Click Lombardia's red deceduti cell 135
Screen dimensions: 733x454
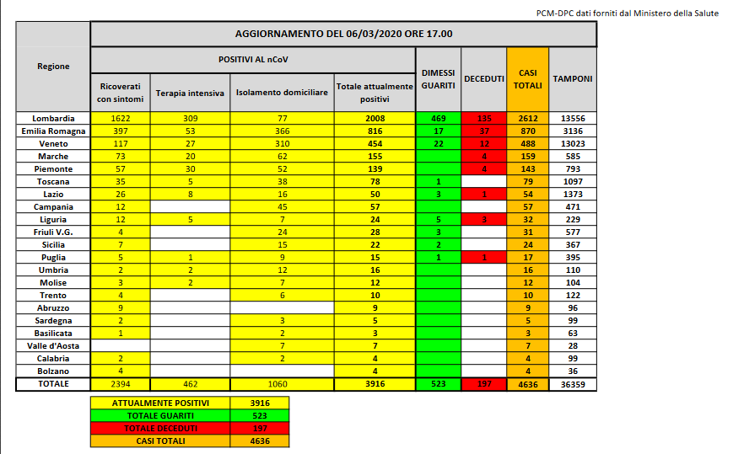[x=484, y=119]
